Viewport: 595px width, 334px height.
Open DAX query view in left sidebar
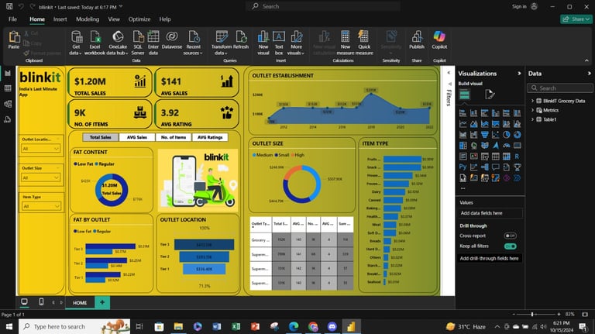pyautogui.click(x=8, y=119)
